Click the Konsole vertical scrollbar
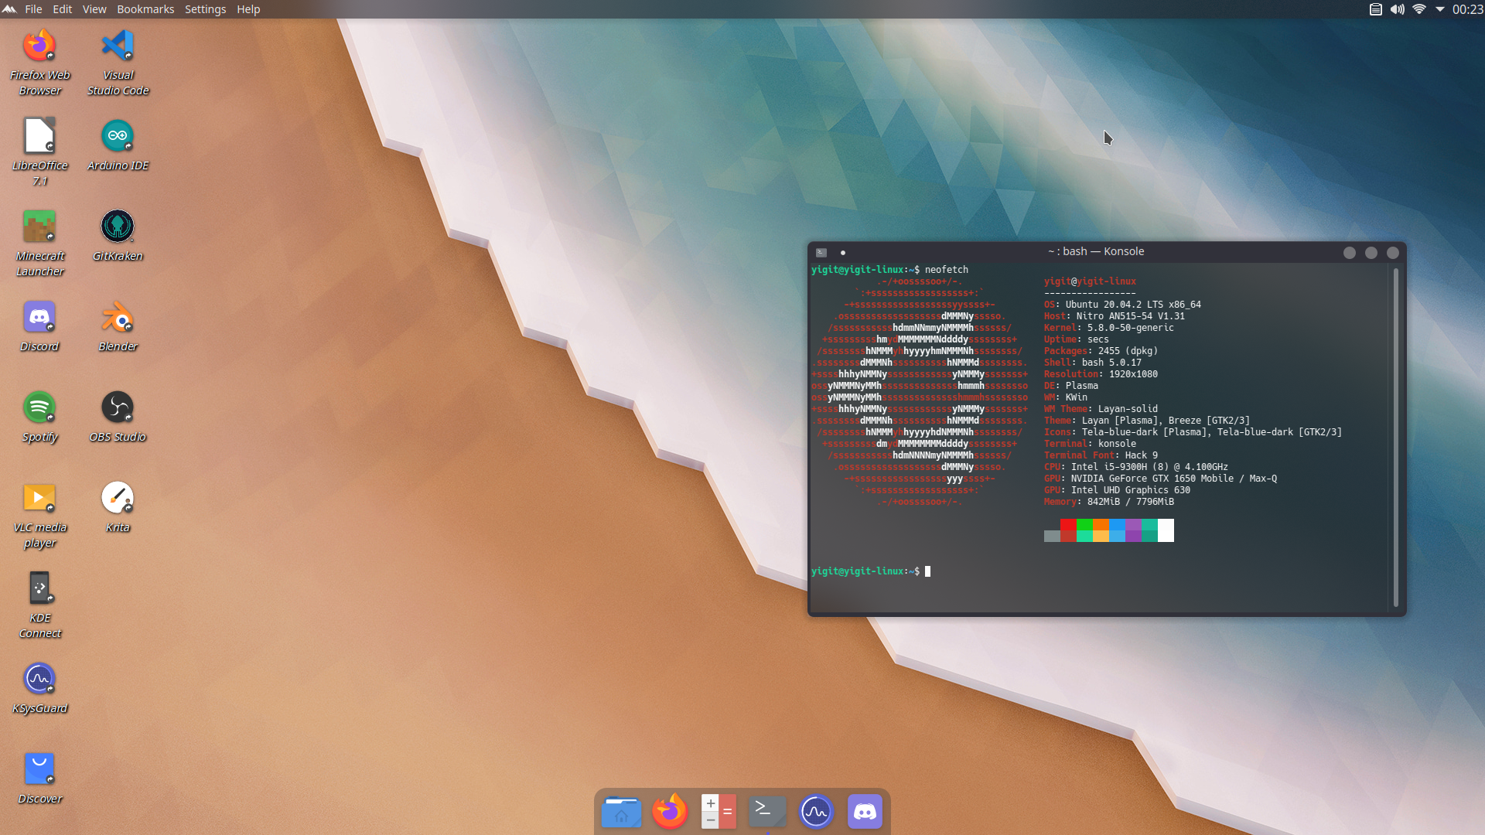This screenshot has height=835, width=1485. pos(1395,437)
